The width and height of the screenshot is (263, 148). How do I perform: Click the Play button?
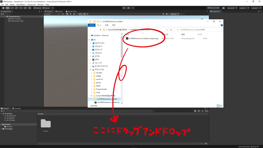(124, 8)
